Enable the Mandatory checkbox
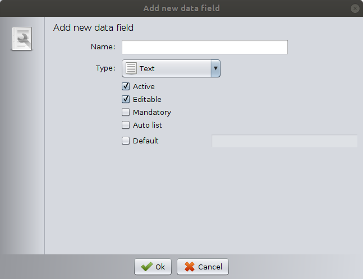The height and width of the screenshot is (279, 363). pos(126,112)
